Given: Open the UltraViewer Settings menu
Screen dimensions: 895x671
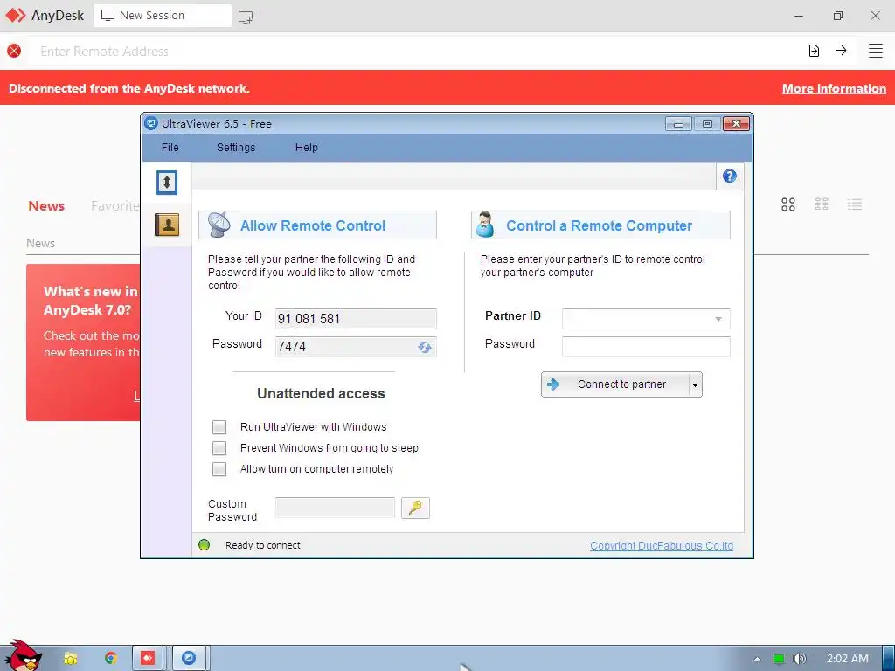Looking at the screenshot, I should (x=236, y=147).
